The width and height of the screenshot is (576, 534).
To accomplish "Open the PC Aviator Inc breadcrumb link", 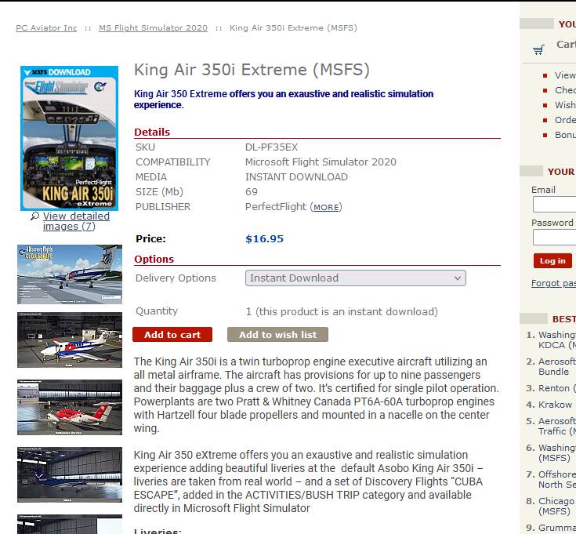I will (46, 28).
